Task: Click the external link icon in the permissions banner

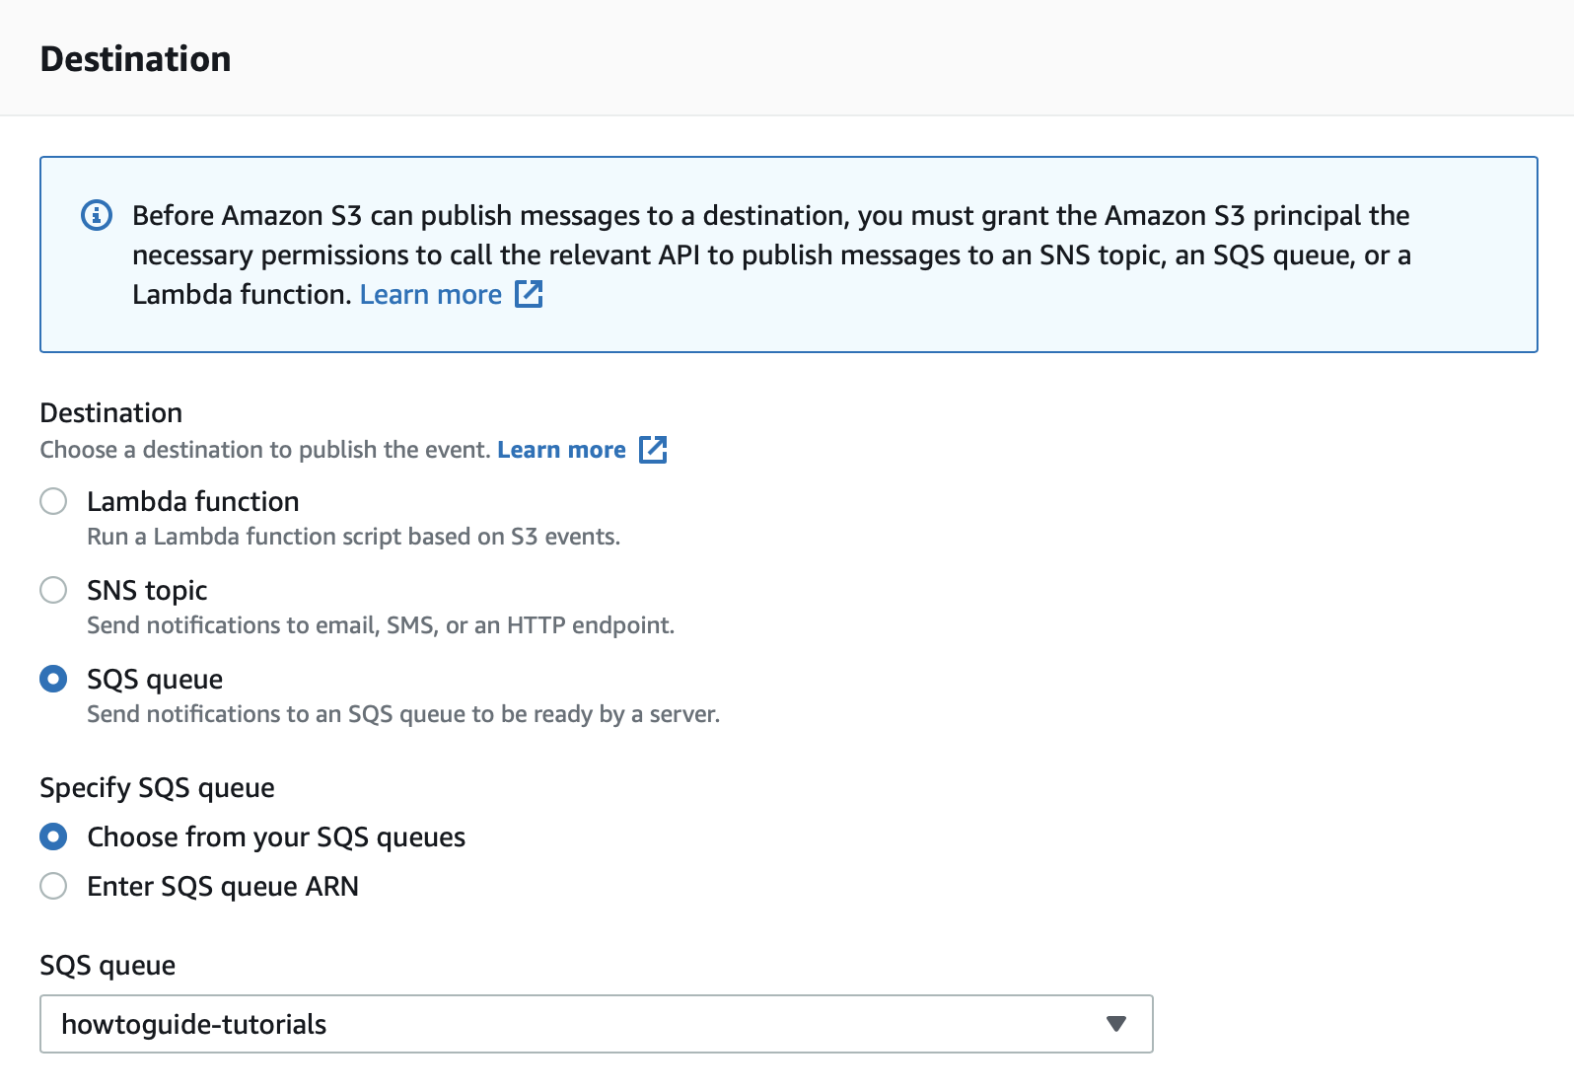Action: click(530, 294)
